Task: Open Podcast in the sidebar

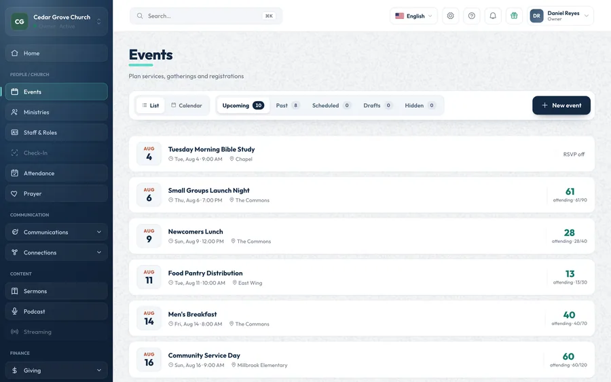Action: point(56,311)
